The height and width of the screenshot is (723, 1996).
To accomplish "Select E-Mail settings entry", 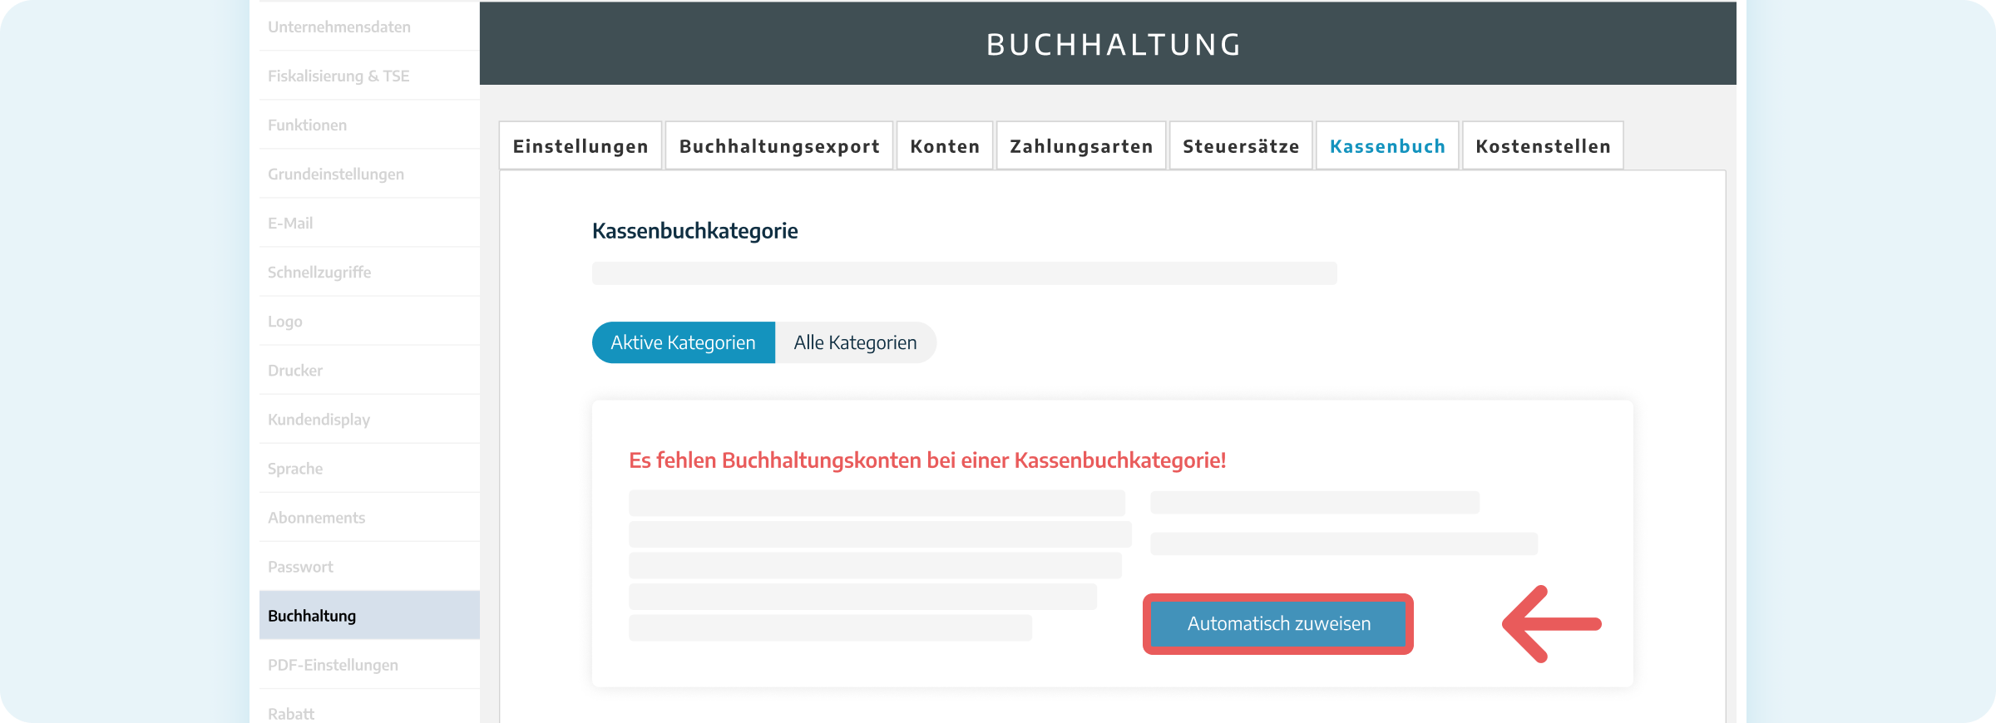I will [x=369, y=223].
